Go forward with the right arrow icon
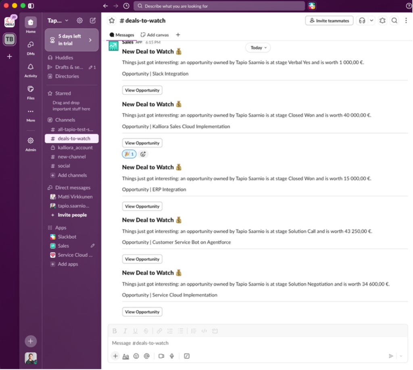This screenshot has width=413, height=370. (116, 6)
